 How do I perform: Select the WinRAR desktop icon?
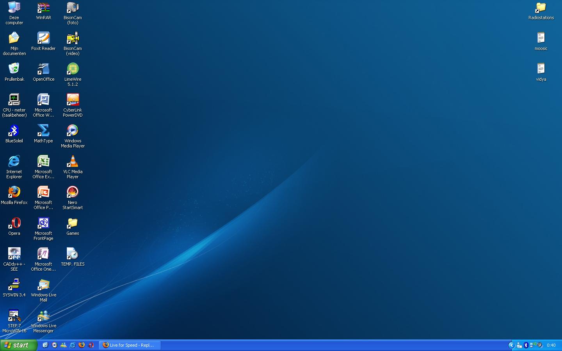point(43,11)
